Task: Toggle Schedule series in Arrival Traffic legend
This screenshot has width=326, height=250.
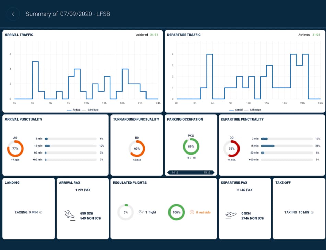Action: [x=90, y=110]
